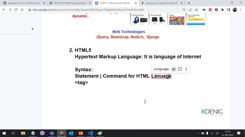The image size is (245, 137).
Task: Show hidden system tray icons
Action: [198, 133]
